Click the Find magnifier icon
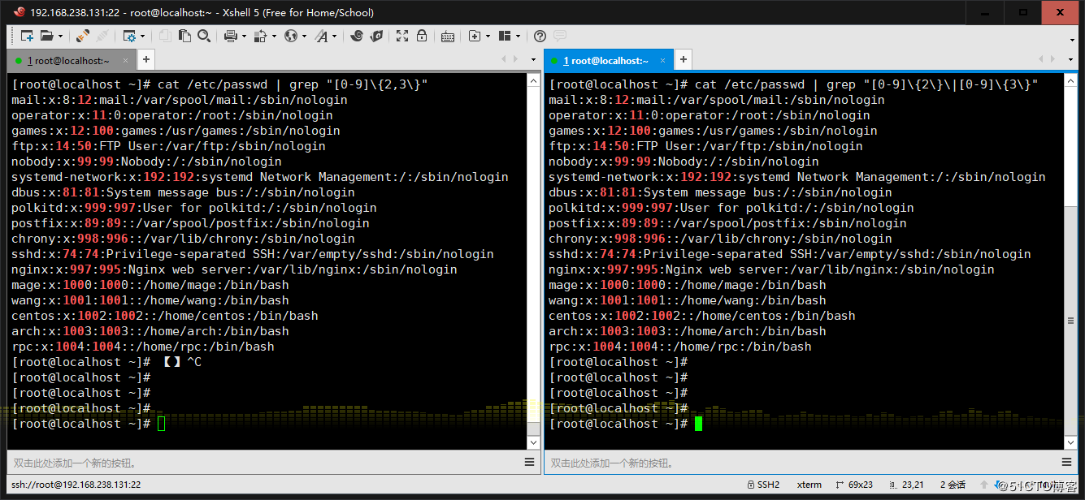Screen dimensions: 1085x500 (204, 36)
